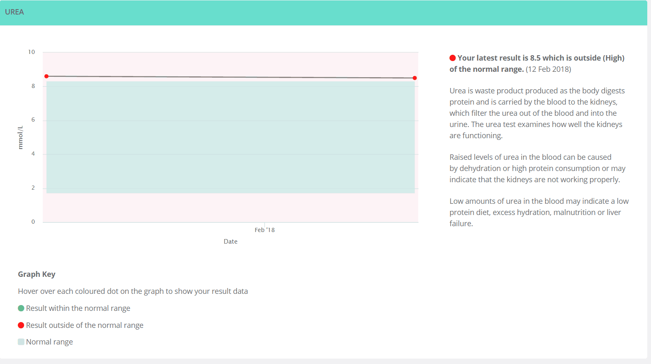Click red dot for result outside normal range

click(x=21, y=325)
